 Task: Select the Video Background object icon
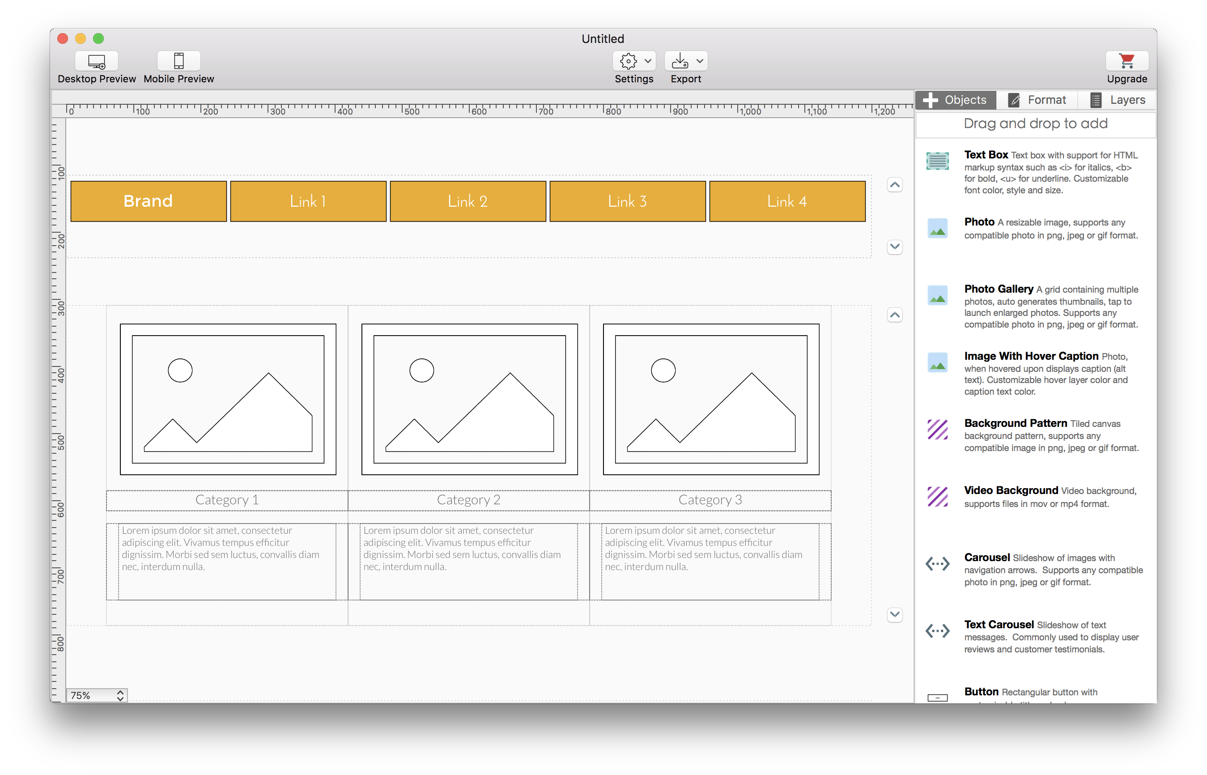[x=937, y=496]
